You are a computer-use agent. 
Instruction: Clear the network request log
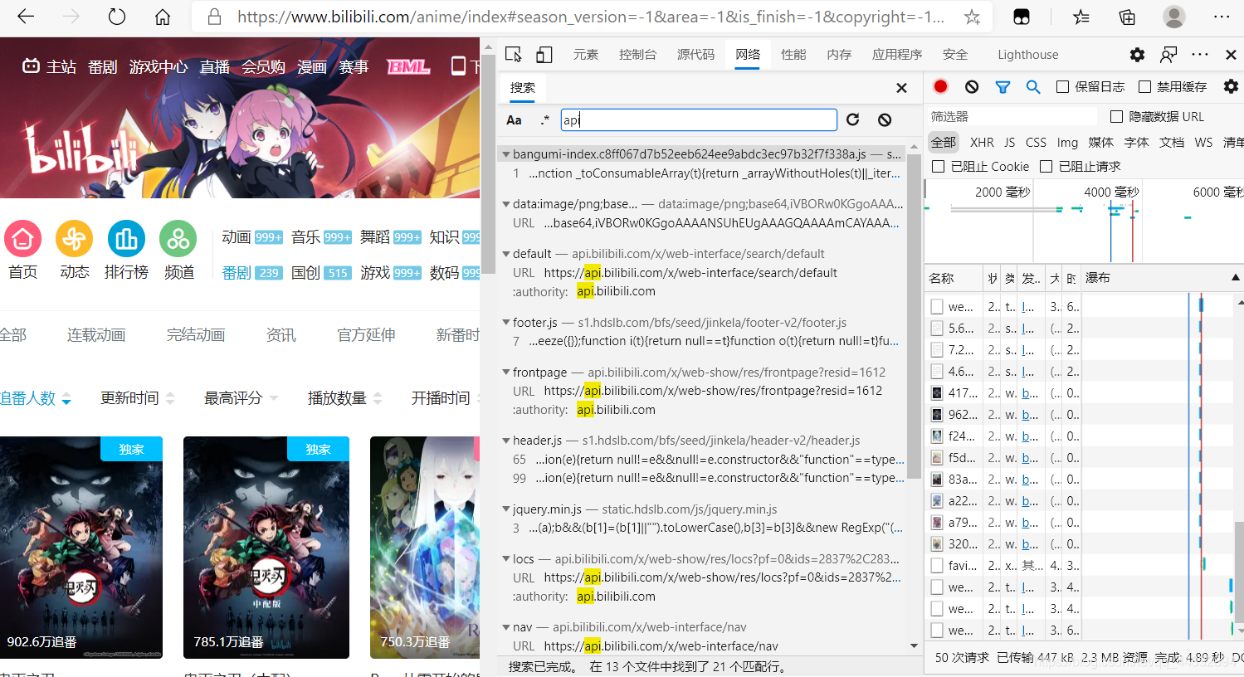click(x=972, y=86)
